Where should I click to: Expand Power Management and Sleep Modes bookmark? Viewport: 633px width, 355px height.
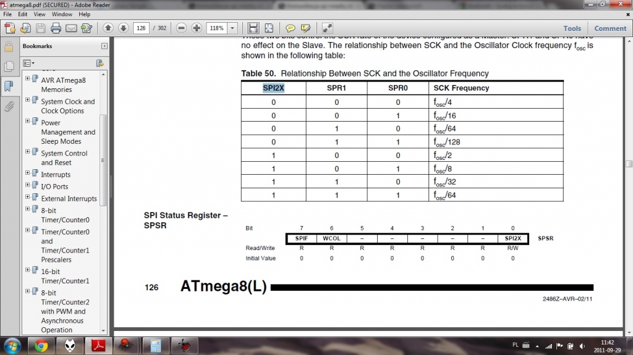click(27, 121)
